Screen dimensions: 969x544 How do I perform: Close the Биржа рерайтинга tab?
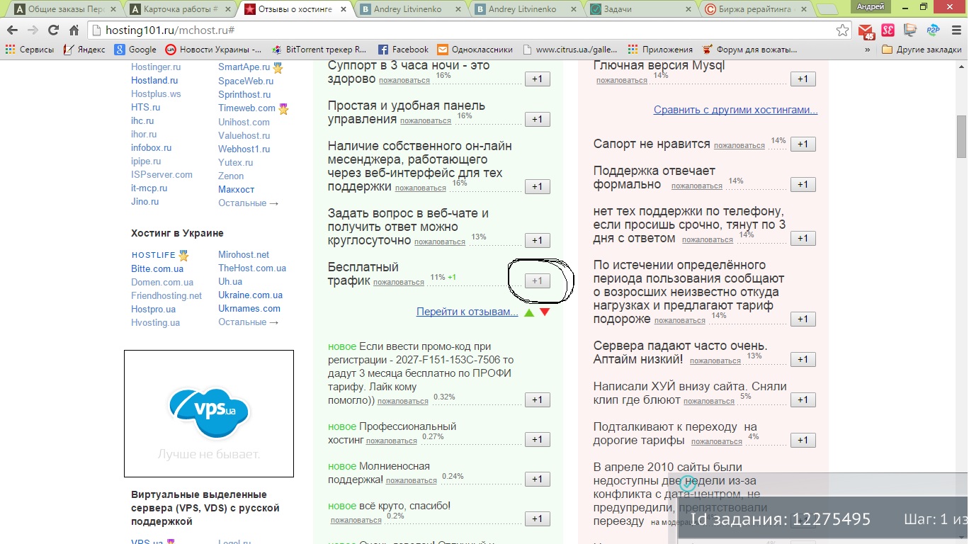pyautogui.click(x=805, y=9)
